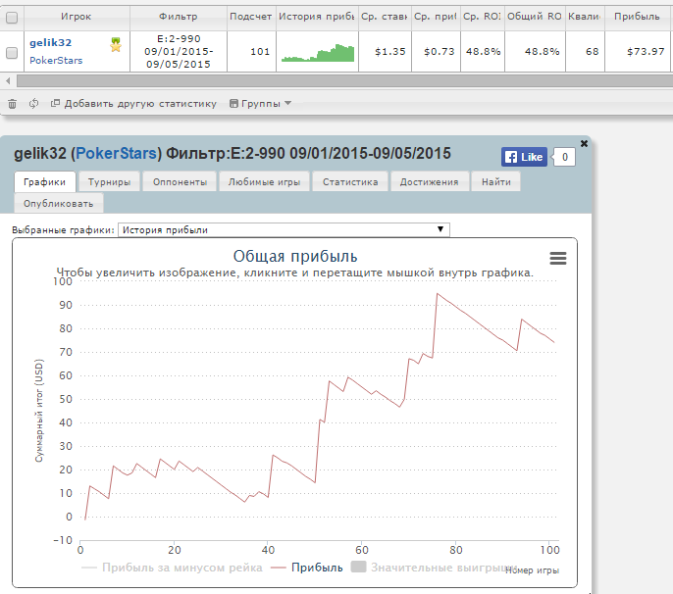
Task: Open gelik32 player link in table
Action: click(x=51, y=42)
